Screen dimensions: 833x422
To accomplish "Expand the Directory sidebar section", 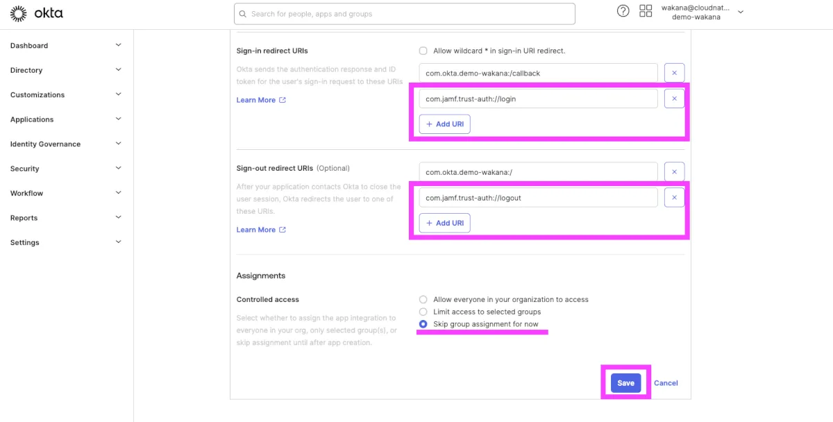I will [118, 70].
